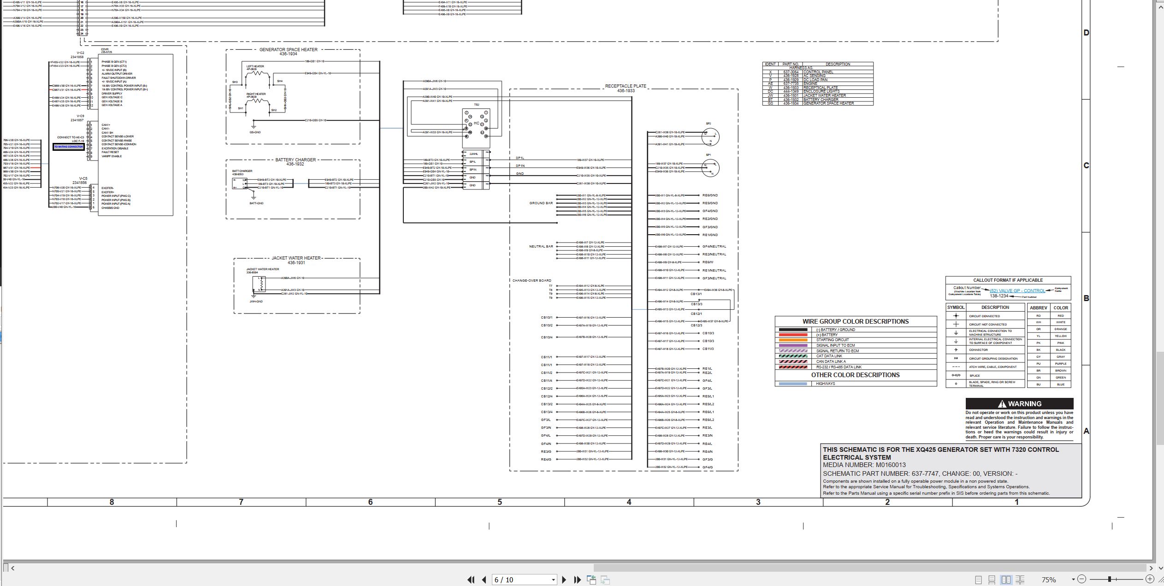1164x586 pixels.
Task: Click grid row letter D on the right border
Action: point(1086,33)
